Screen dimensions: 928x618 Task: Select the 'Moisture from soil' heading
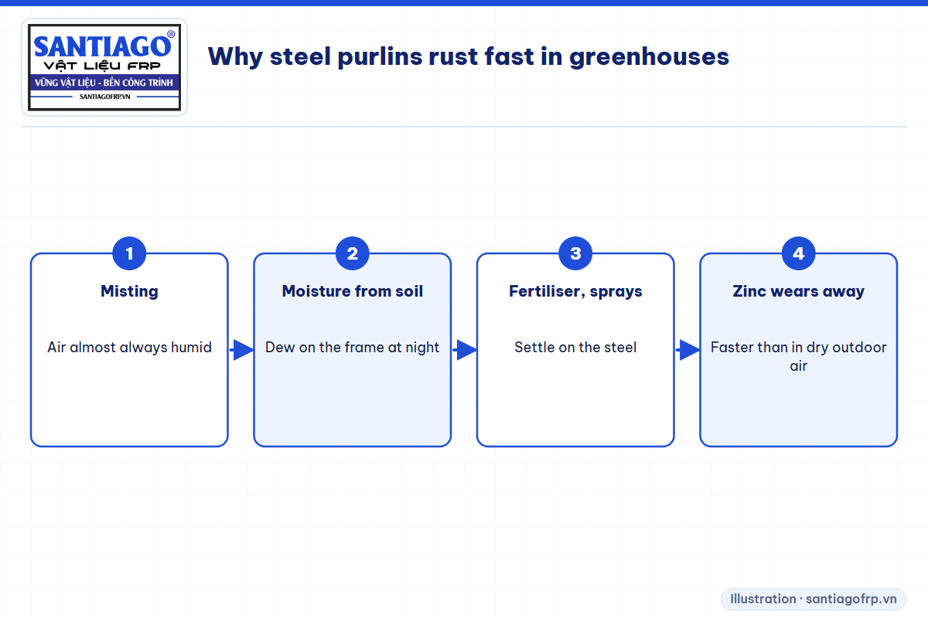point(353,291)
